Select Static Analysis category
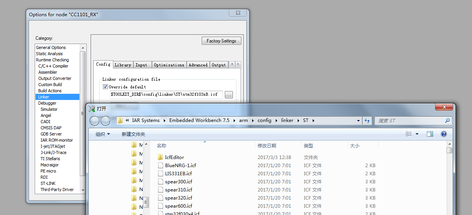Screen dimensions: 472x215 [x=49, y=54]
